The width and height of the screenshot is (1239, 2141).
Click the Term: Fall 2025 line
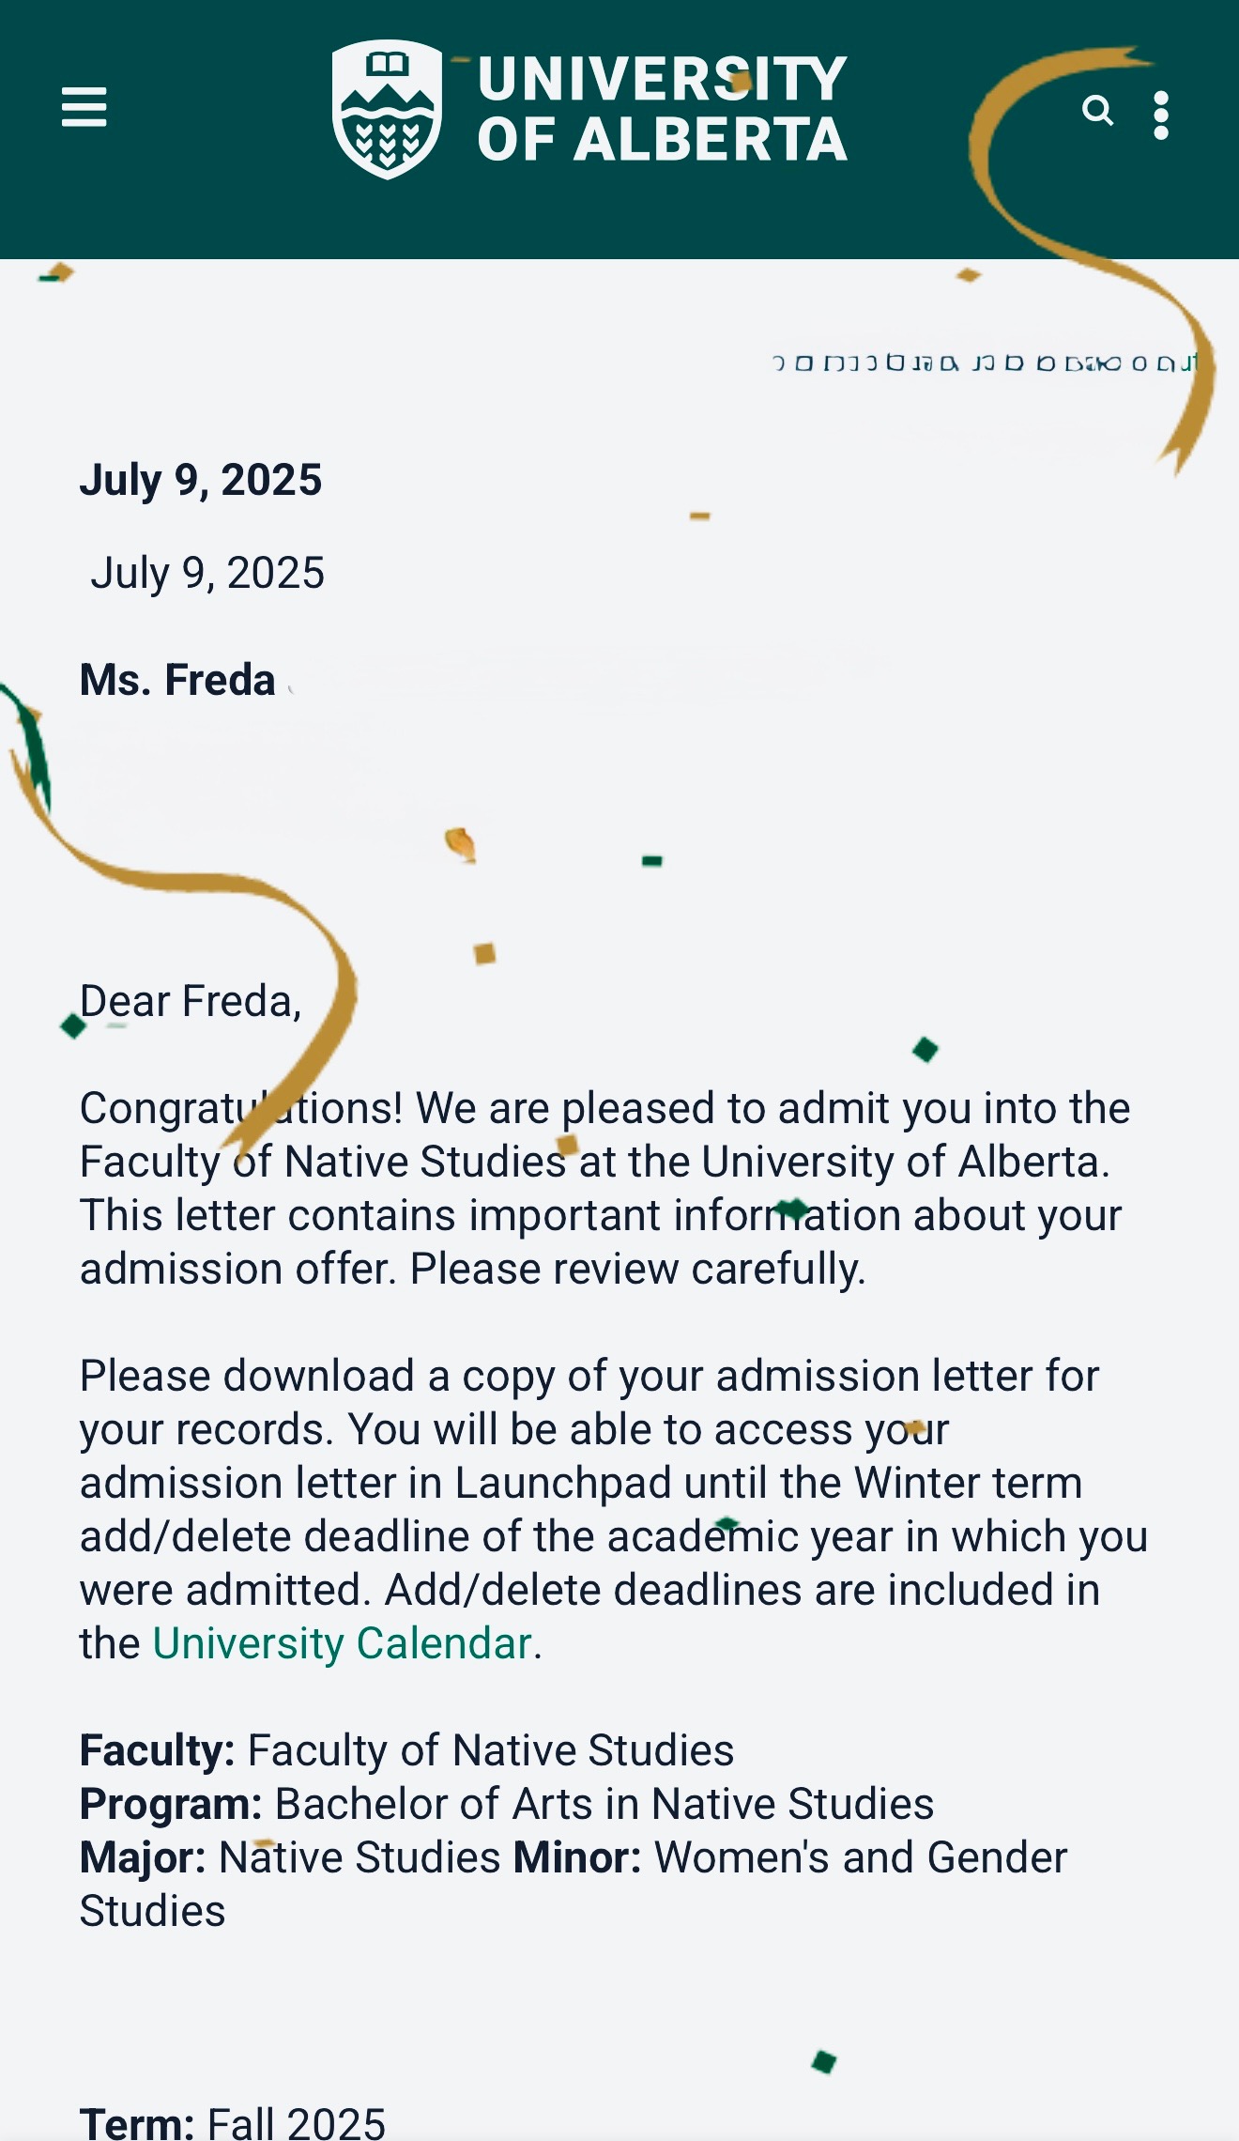[x=233, y=2122]
